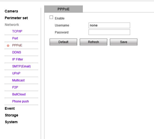
Task: Expand the Perimeter set section
Action: pos(16,18)
